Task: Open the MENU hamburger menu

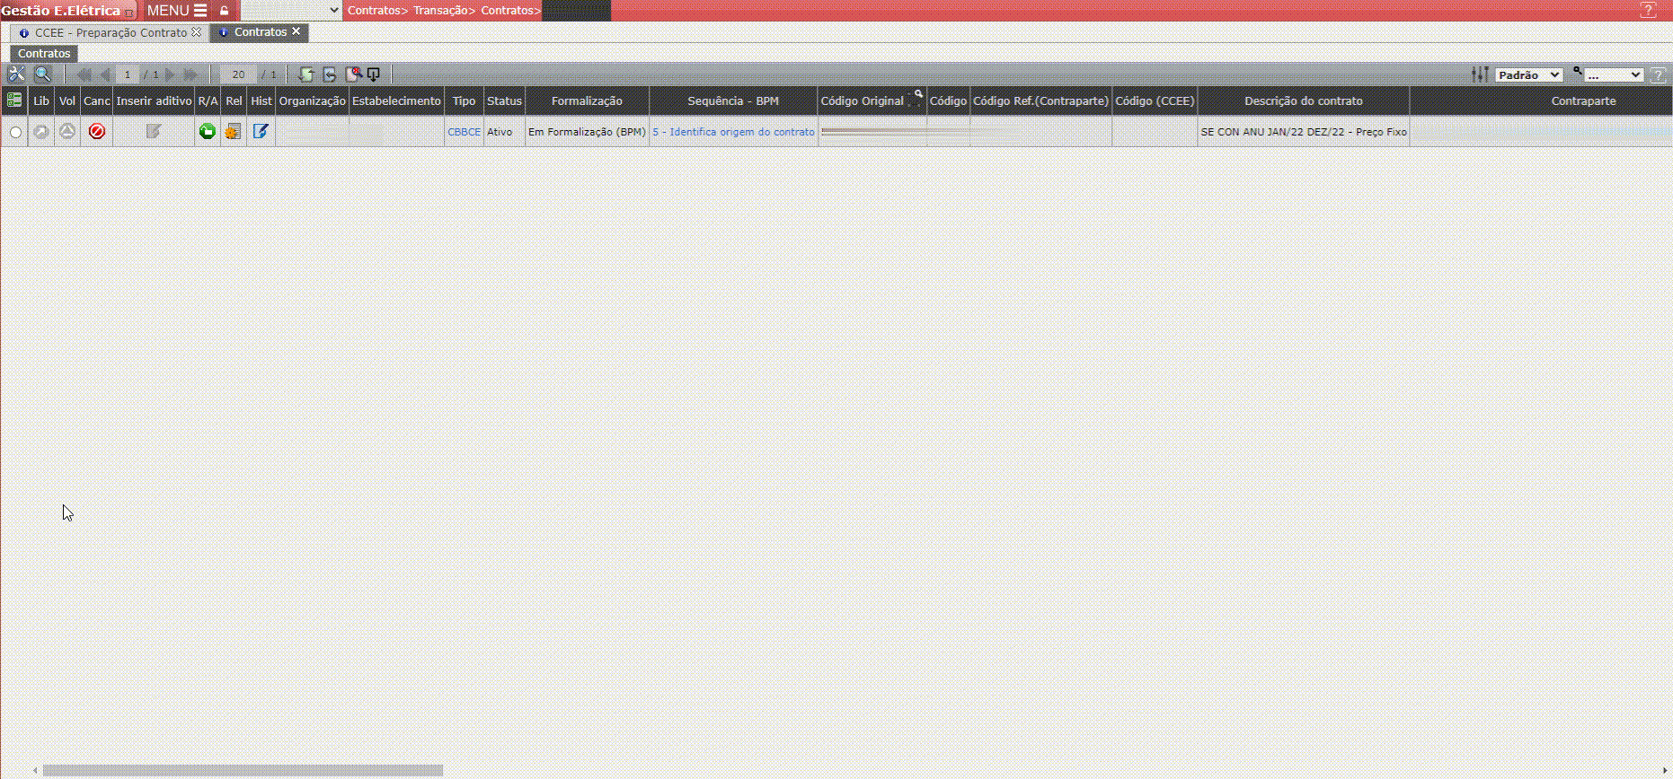Action: 176,11
